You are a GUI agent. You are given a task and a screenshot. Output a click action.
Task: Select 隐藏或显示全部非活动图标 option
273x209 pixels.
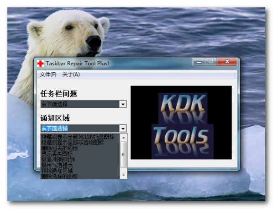tap(80, 142)
